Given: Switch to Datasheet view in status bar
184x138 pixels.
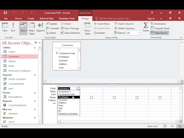Looking at the screenshot, I should 165,126.
